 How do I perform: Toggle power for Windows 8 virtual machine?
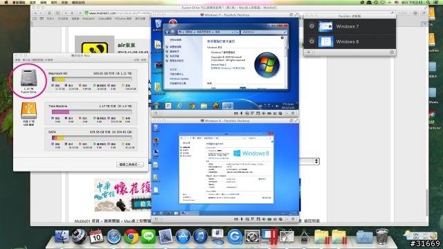click(311, 41)
